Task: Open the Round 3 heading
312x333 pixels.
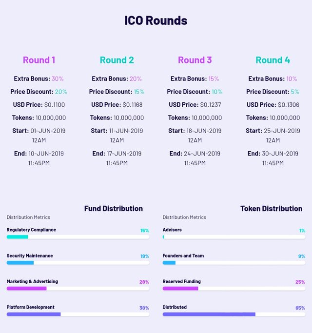Action: [x=195, y=60]
